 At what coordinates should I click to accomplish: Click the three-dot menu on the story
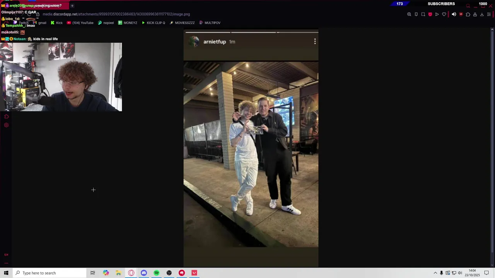tap(315, 41)
